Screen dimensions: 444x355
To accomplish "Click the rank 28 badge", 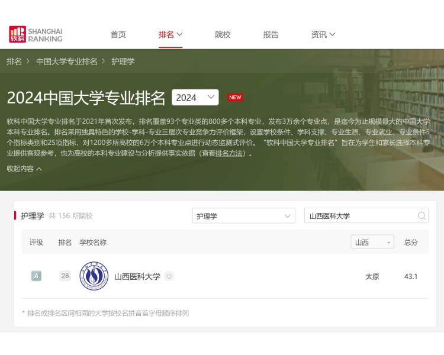I will pyautogui.click(x=65, y=276).
